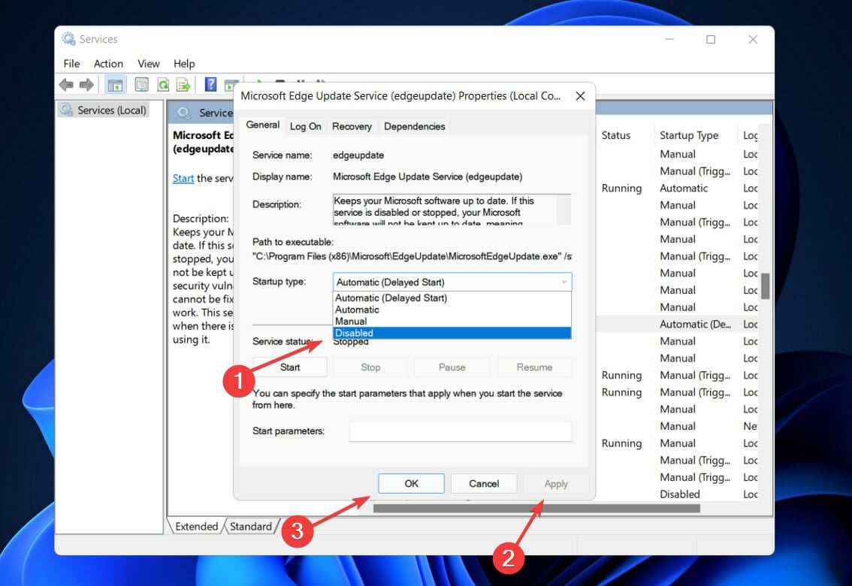Screen dimensions: 852x586
Task: Select Automatic (Delayed Start) from the dropdown
Action: tap(390, 298)
